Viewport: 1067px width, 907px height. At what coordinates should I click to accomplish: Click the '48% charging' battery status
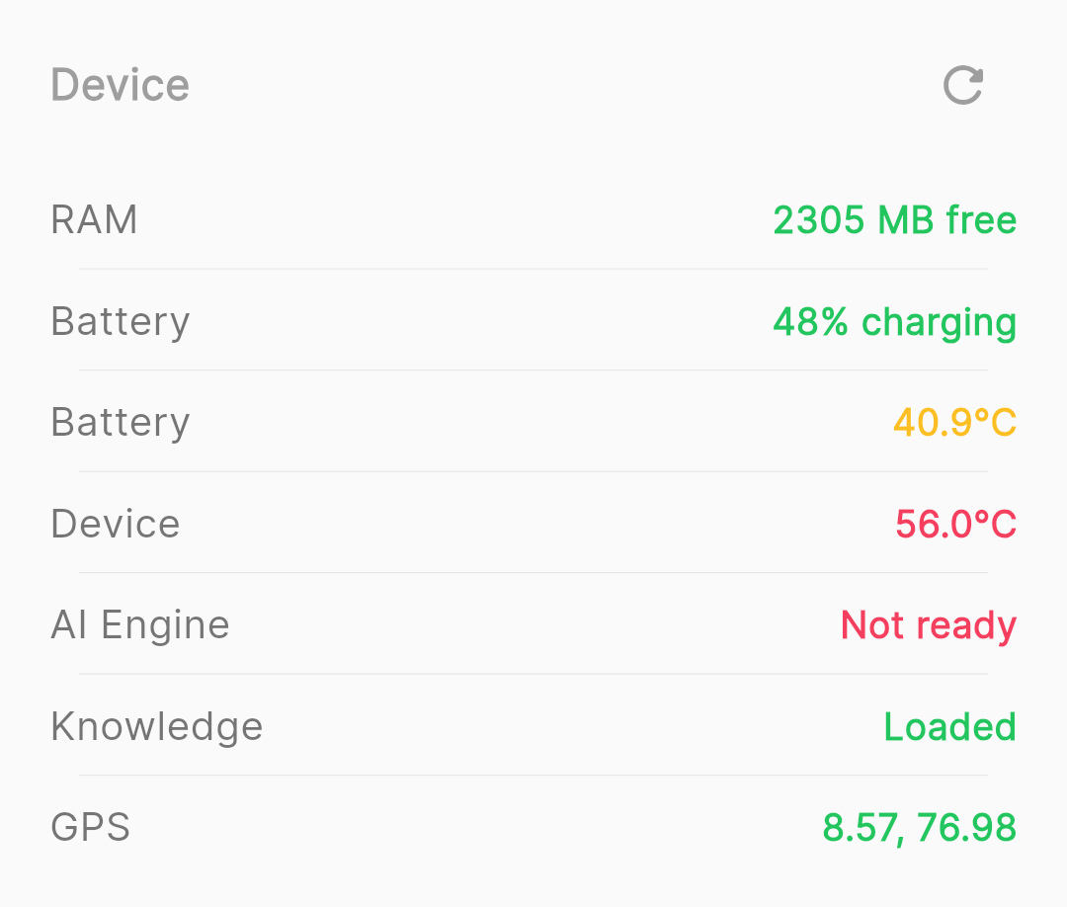pyautogui.click(x=892, y=321)
